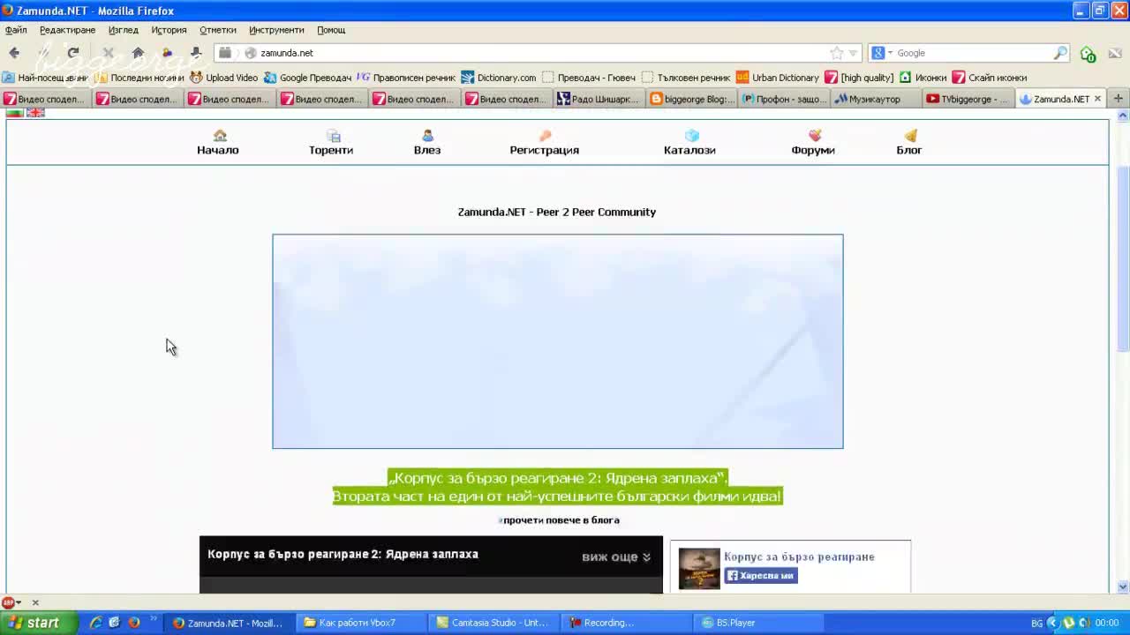Open the Upload Video bookmark

(224, 78)
